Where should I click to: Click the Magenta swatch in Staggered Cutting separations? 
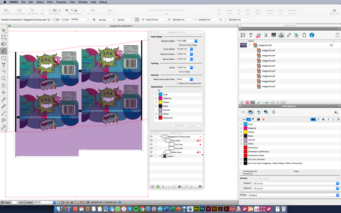pos(161,98)
